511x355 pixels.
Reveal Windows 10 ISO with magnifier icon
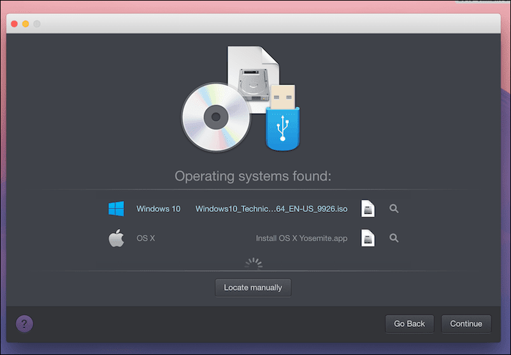point(394,209)
